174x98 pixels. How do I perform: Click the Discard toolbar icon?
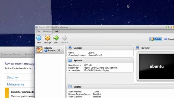64,38
